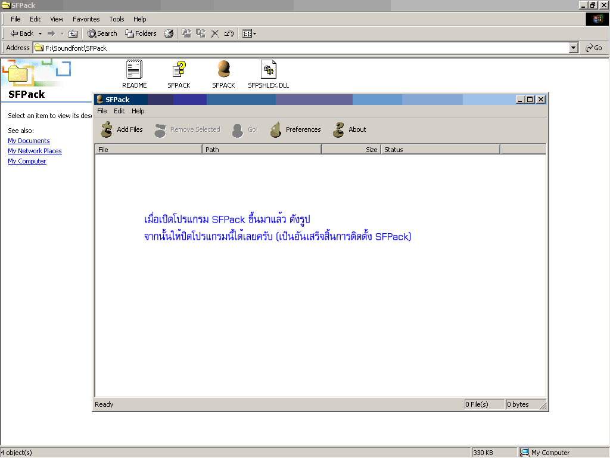Screen dimensions: 610x458
Task: Sort by the File column header
Action: tap(148, 150)
